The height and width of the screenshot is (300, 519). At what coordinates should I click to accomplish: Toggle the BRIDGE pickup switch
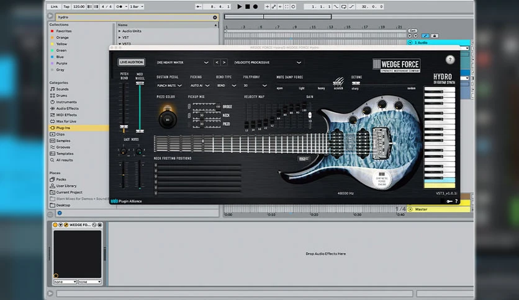[x=189, y=107]
